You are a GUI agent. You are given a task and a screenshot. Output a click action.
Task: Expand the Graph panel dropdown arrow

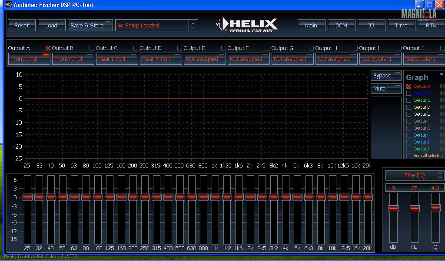point(442,75)
